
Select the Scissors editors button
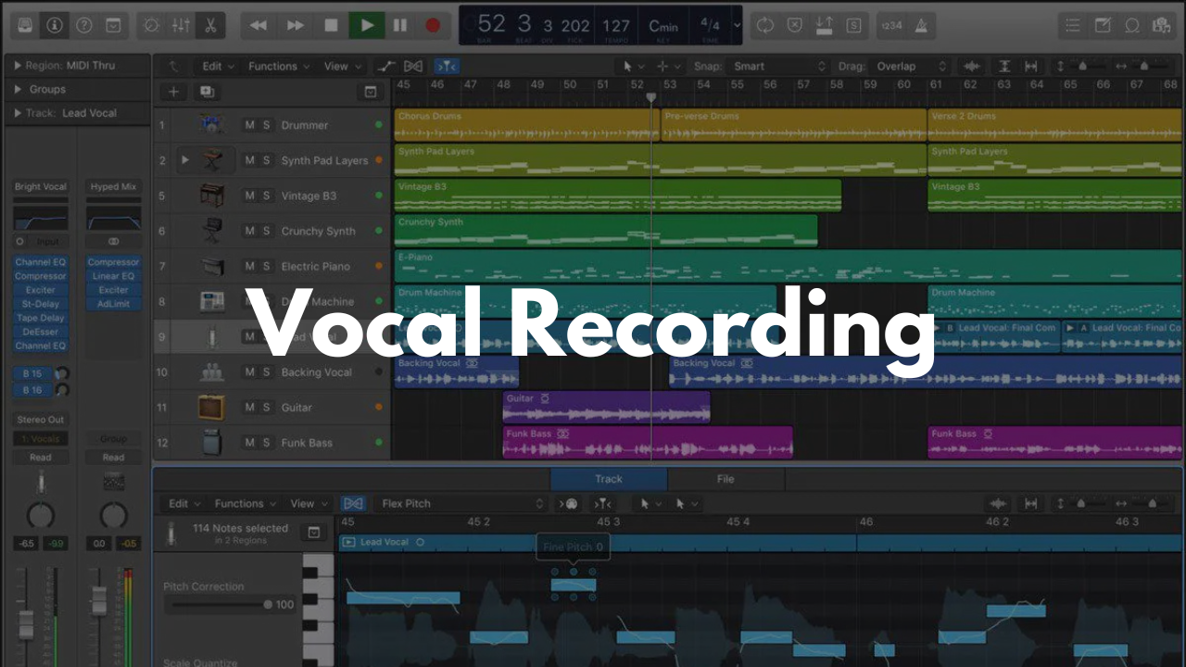click(x=211, y=25)
